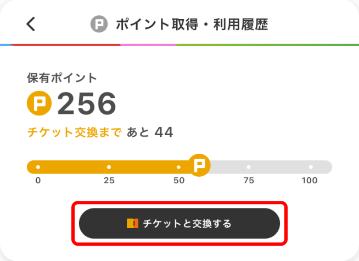This screenshot has height=261, width=359.
Task: Click the チケット交換まで orange label
Action: coord(75,132)
